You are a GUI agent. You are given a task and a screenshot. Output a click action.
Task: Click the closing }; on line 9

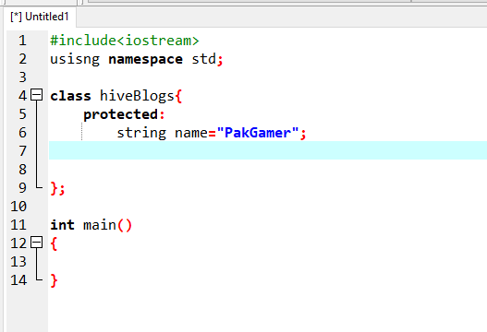tap(58, 188)
